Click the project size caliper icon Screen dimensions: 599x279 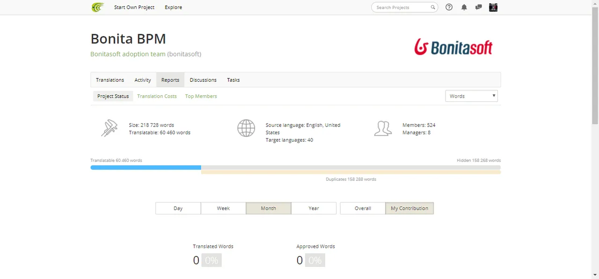point(109,128)
